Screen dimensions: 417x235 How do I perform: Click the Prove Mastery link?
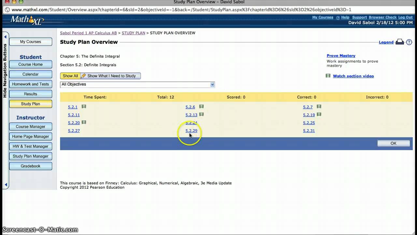point(341,56)
